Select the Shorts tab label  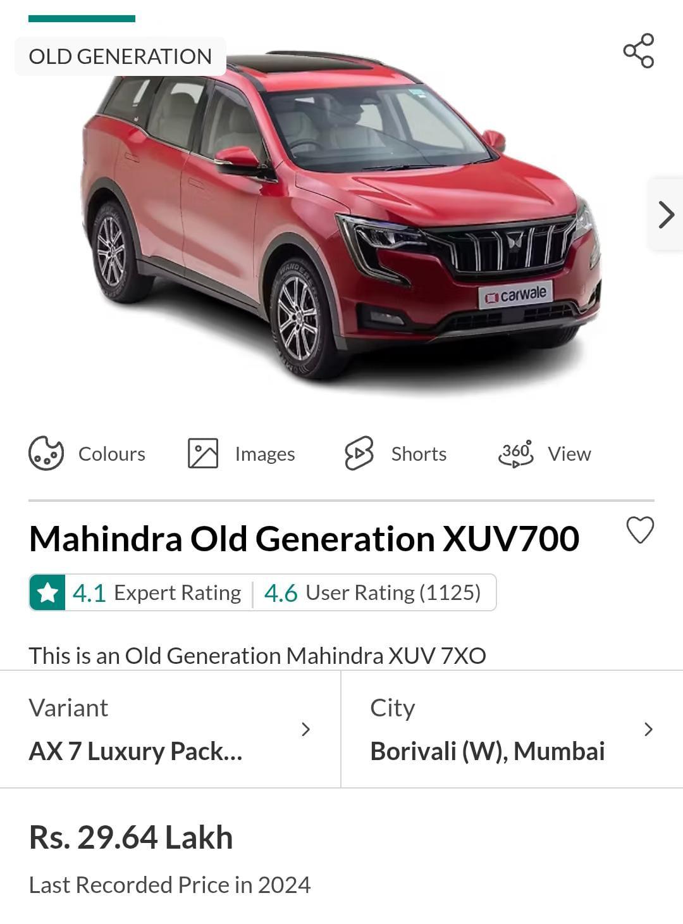tap(419, 454)
